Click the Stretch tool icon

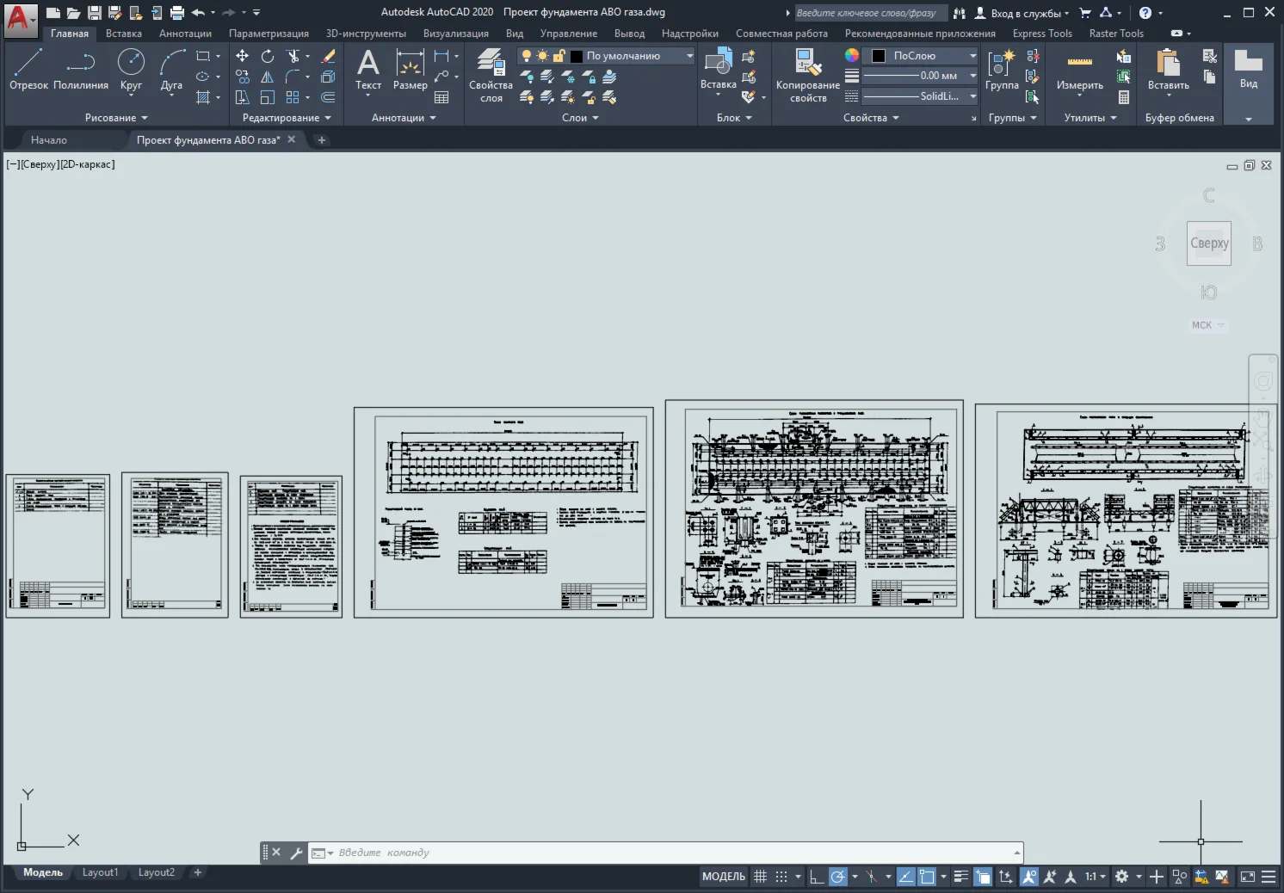tap(243, 97)
